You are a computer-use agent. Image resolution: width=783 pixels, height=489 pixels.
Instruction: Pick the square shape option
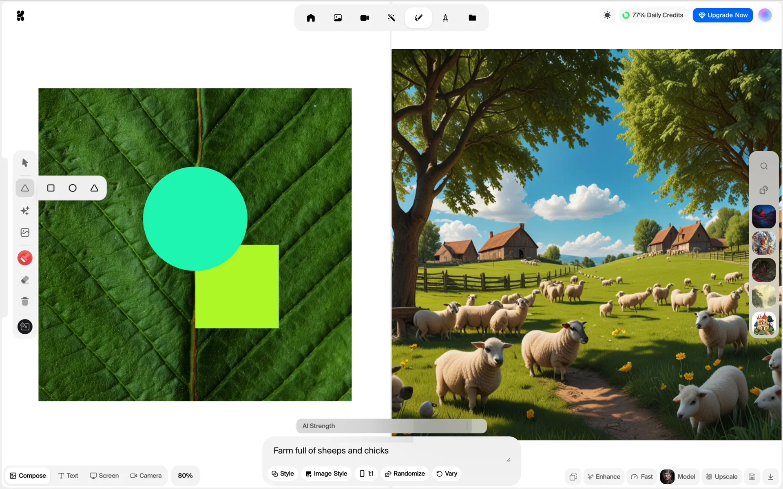coord(51,188)
